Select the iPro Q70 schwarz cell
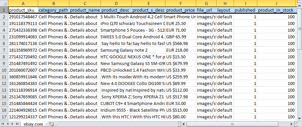Image resolution: width=302 pixels, height=127 pixels. pos(116,23)
